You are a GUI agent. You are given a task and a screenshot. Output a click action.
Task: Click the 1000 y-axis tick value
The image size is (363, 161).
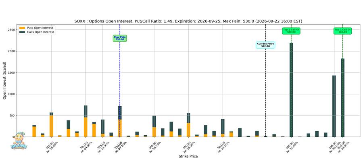[x=11, y=94]
